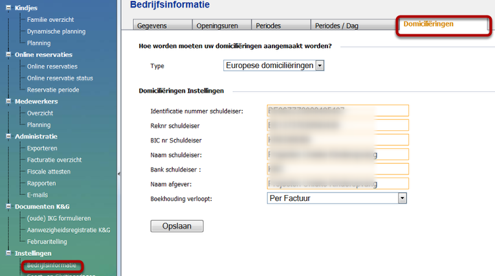Open Facturatie overzicht under Administratie
Screen dimensions: 495x276
coord(54,159)
